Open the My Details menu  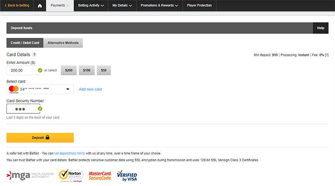coord(122,6)
